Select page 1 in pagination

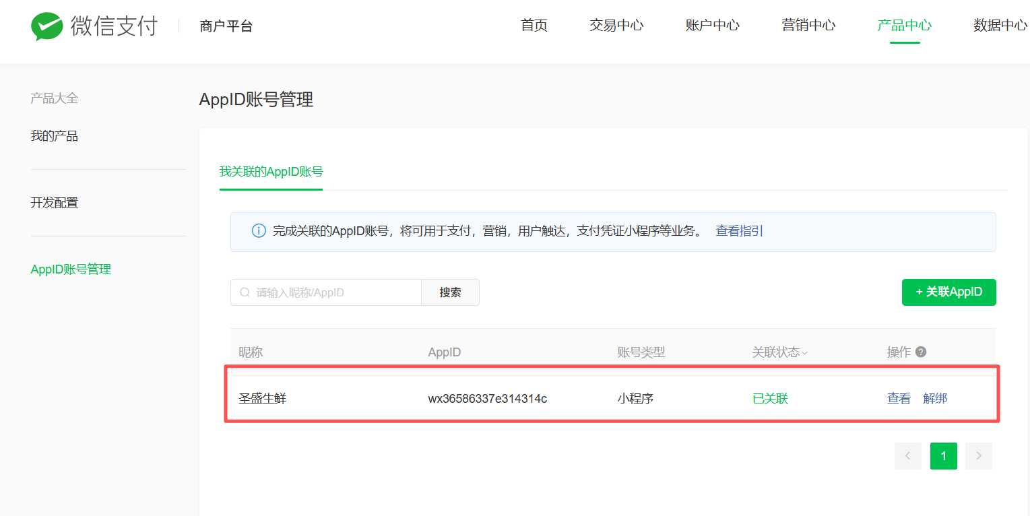coord(943,456)
